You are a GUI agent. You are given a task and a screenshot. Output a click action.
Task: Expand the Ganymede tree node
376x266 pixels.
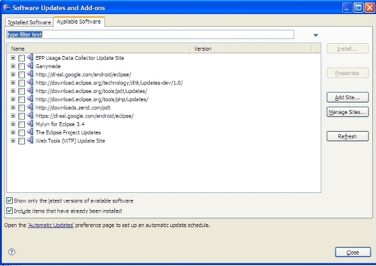pyautogui.click(x=13, y=66)
